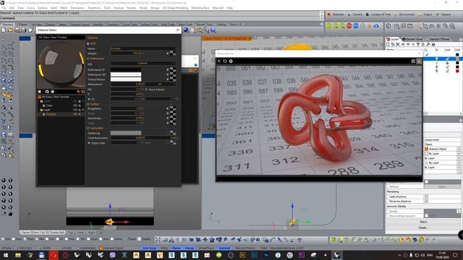463x260 pixels.
Task: Click the Open file folder icon
Action: click(x=10, y=30)
